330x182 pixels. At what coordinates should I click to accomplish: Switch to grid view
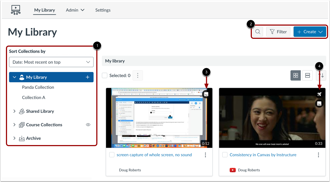click(x=296, y=75)
